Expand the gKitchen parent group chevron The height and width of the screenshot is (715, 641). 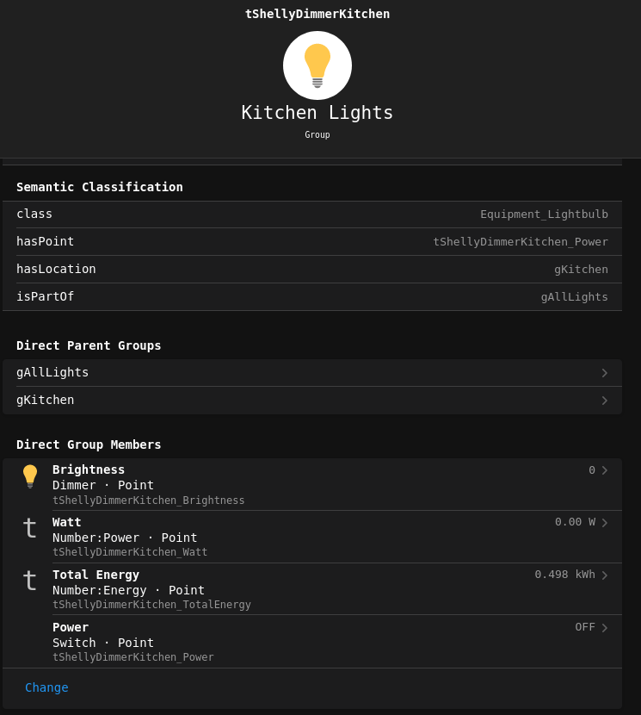click(x=604, y=401)
